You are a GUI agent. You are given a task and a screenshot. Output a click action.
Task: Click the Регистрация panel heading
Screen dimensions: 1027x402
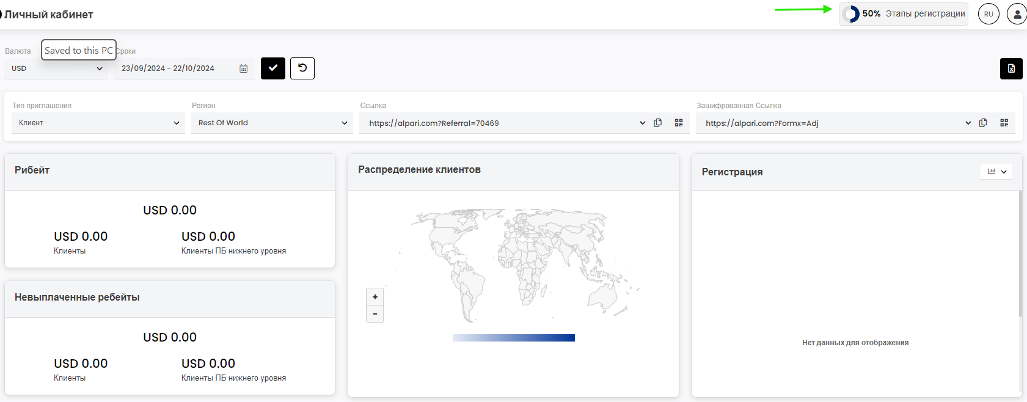(732, 172)
